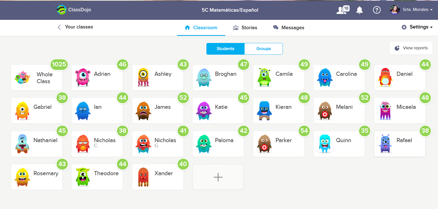Screen dimensions: 438x209
Task: Select the name Rosemary
Action: (46, 173)
